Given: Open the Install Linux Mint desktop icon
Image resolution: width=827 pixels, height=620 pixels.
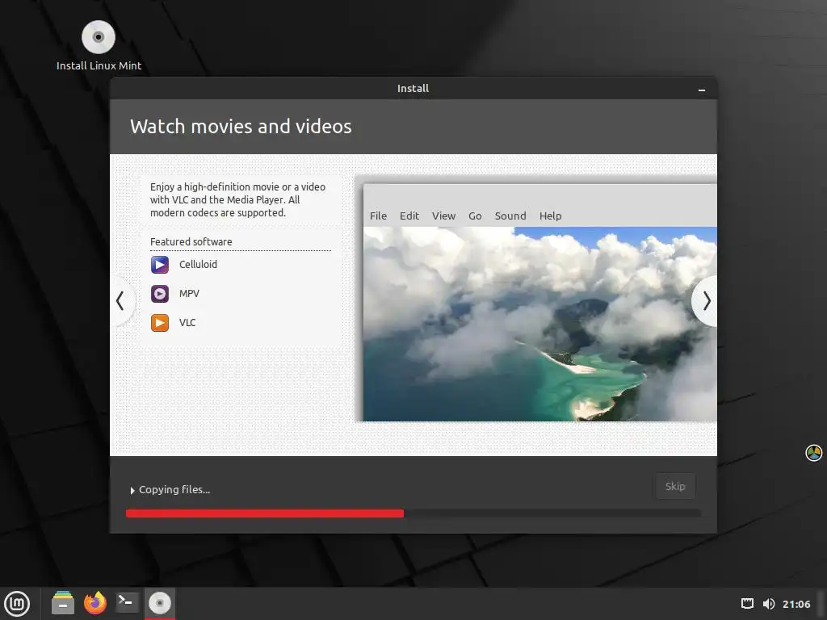Looking at the screenshot, I should tap(99, 45).
